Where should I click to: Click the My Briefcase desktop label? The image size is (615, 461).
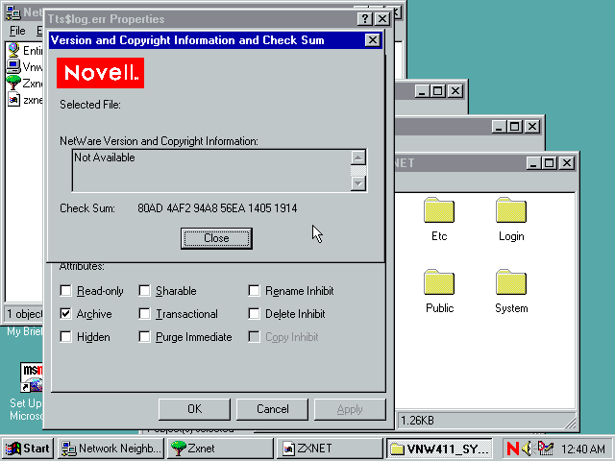[24, 331]
